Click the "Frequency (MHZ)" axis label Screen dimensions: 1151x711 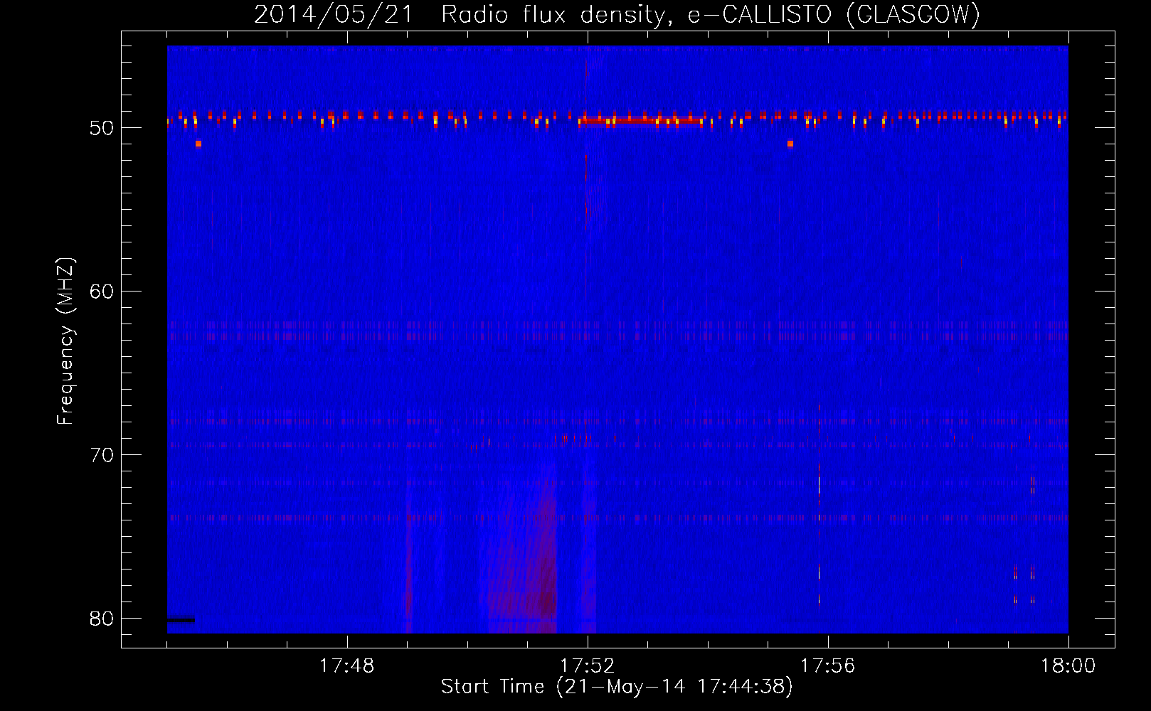coord(65,341)
